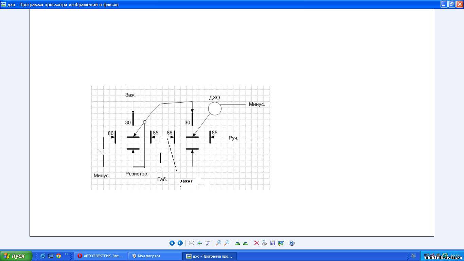Launch Chrome from quick launch bar

point(58,256)
